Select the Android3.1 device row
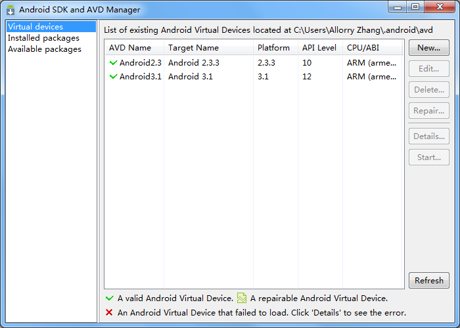This screenshot has width=460, height=328. coord(254,77)
